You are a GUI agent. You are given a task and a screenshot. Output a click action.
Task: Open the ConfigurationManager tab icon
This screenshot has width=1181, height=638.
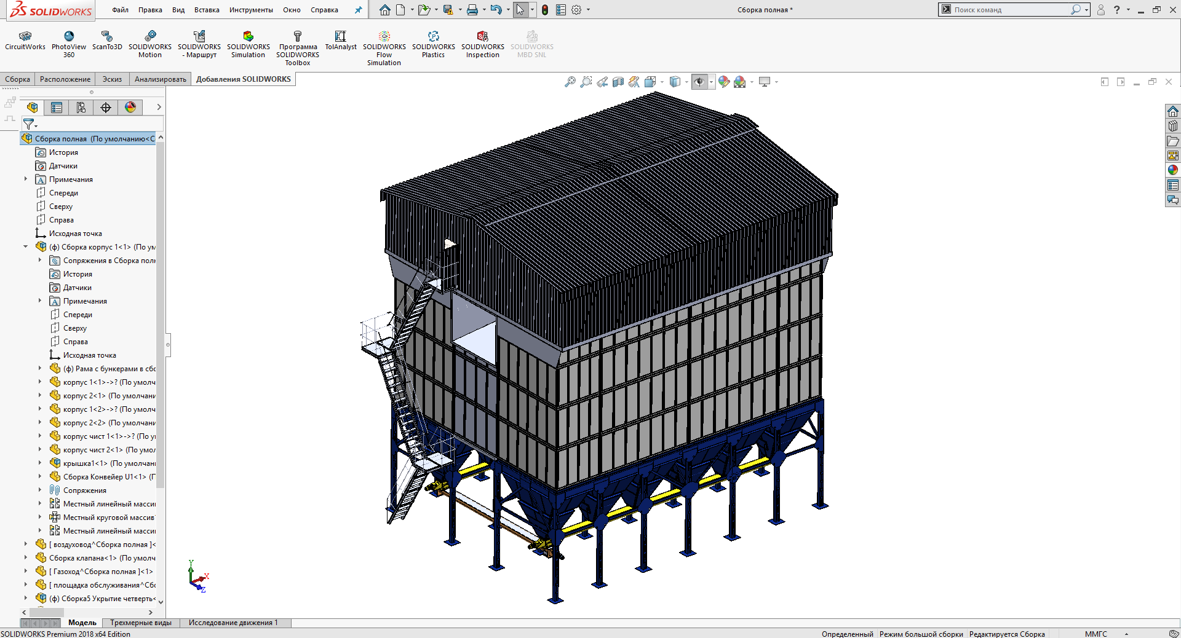[81, 108]
